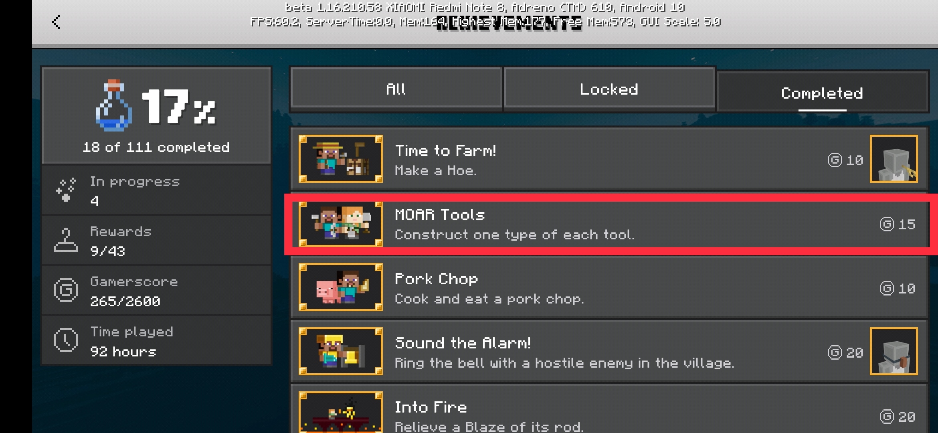Go back using the top-left arrow
Viewport: 938px width, 433px height.
(57, 22)
